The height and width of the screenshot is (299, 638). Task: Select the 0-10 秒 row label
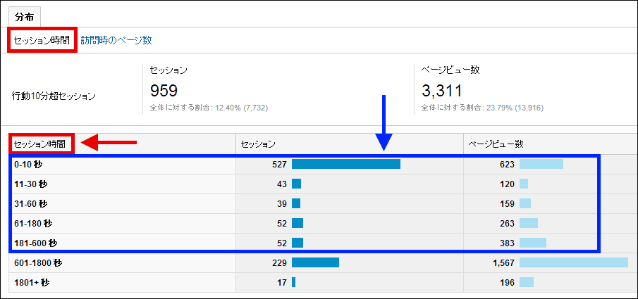(x=31, y=164)
